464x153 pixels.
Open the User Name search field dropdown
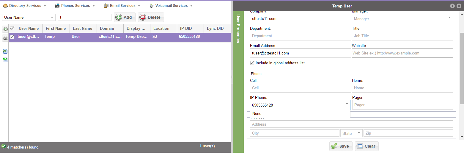coord(53,17)
